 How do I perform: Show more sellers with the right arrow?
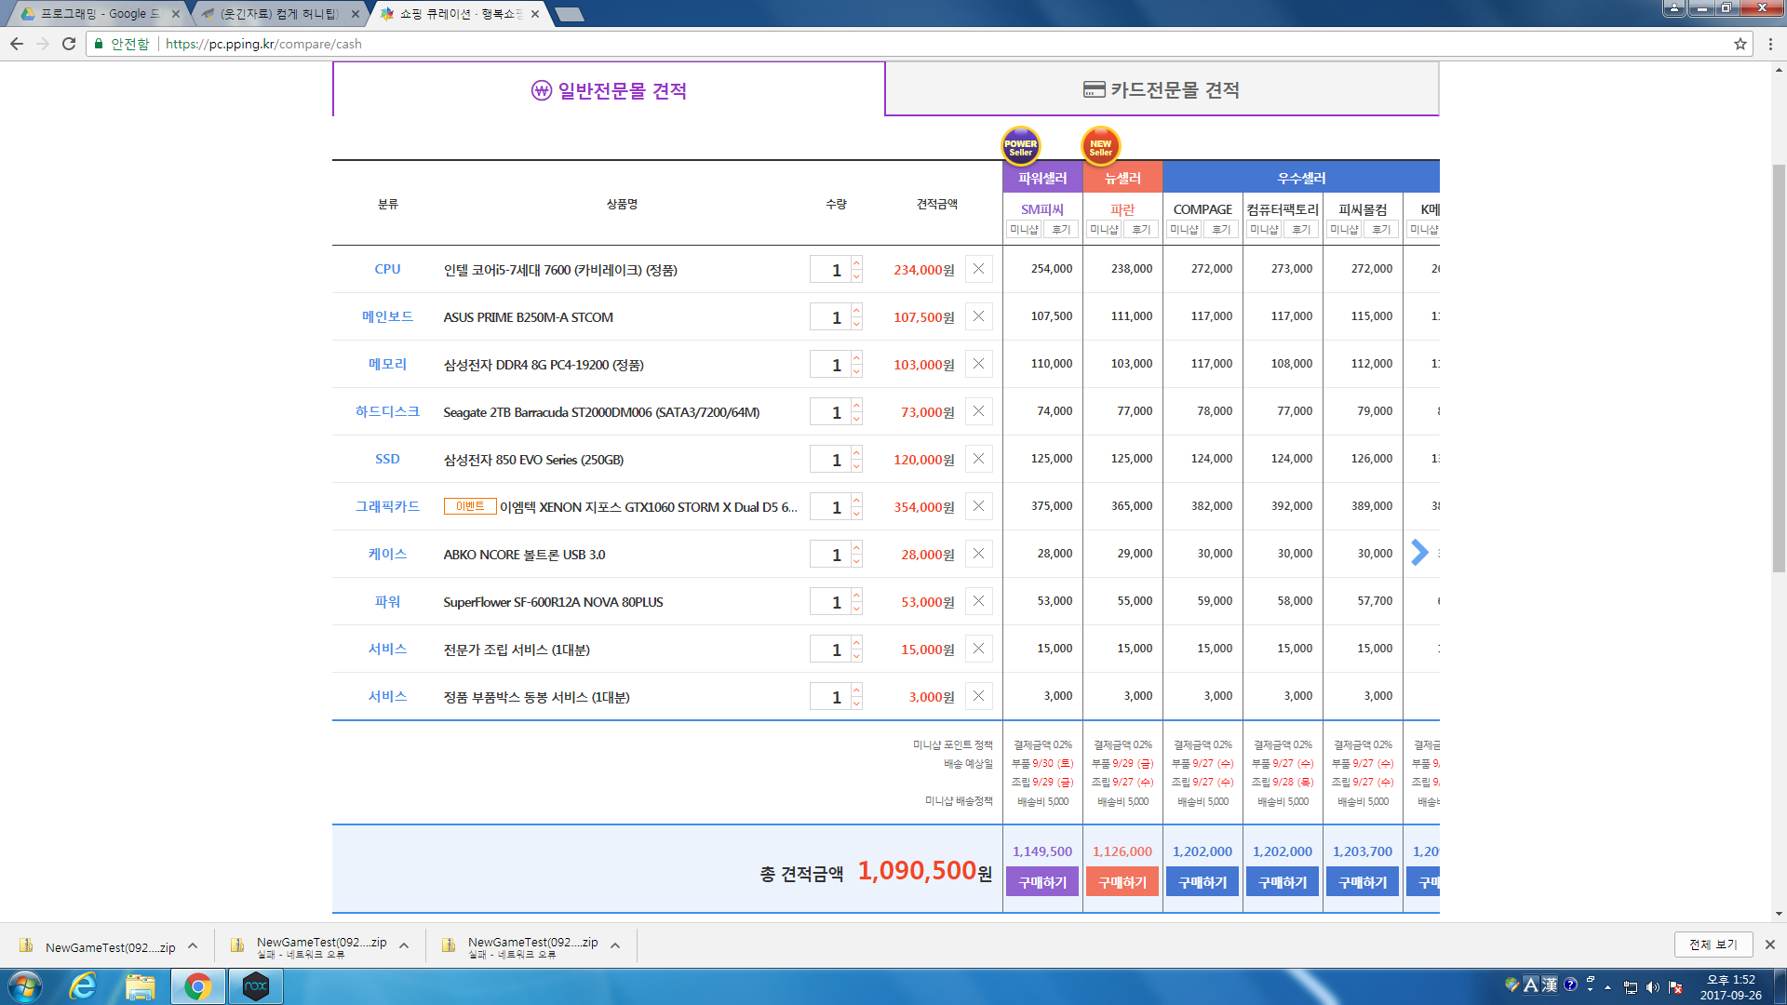click(1419, 552)
